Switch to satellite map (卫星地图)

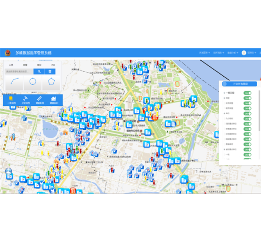pos(26,99)
